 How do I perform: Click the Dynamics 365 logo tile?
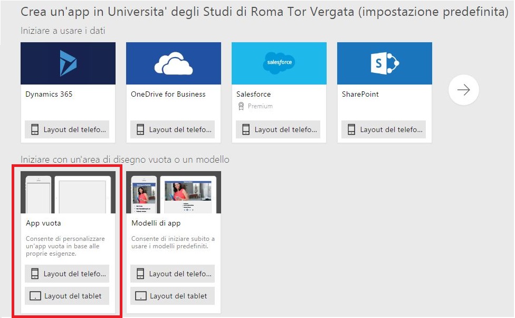[x=68, y=63]
